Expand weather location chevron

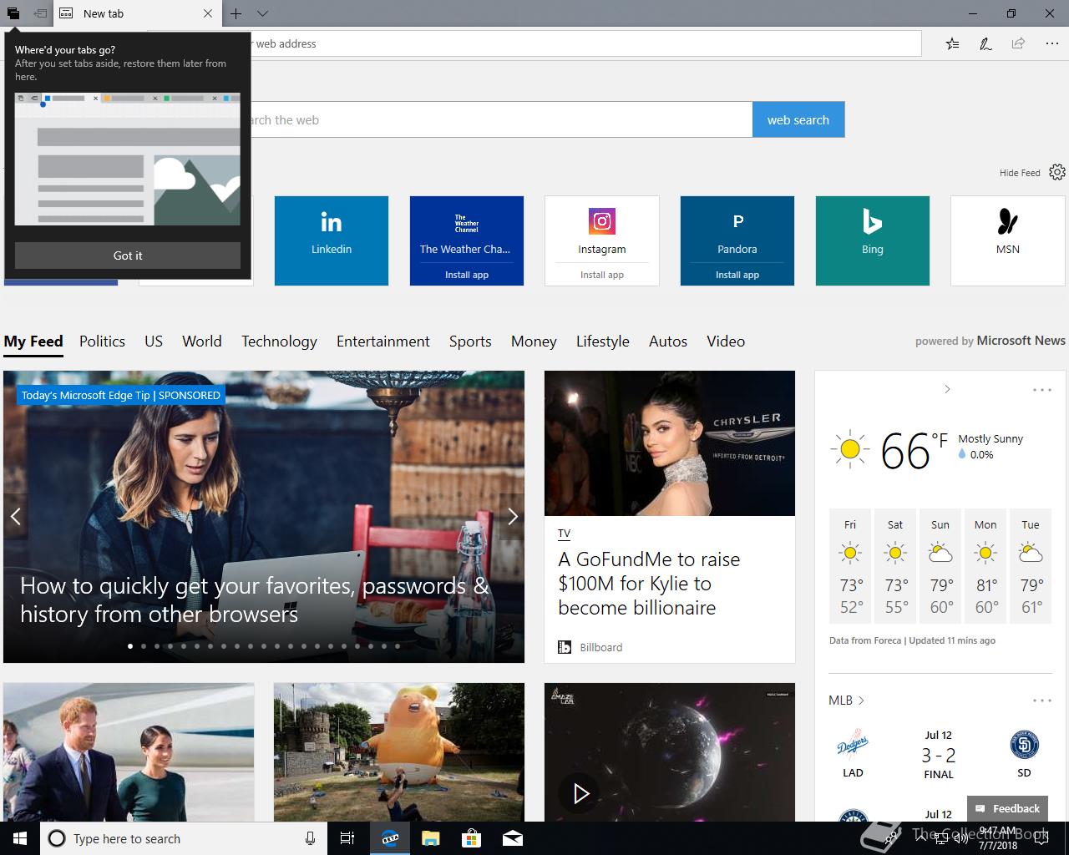[x=947, y=389]
